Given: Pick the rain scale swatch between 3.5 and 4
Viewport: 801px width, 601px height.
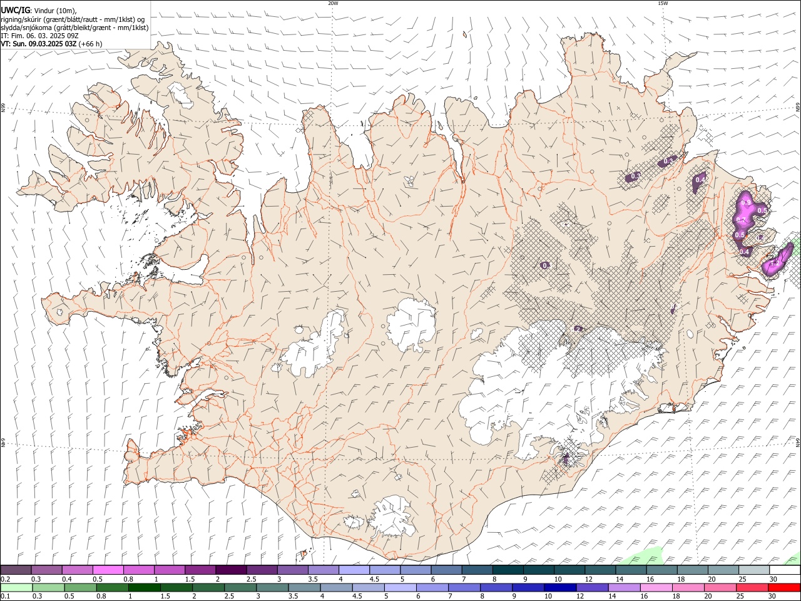Looking at the screenshot, I should coord(304,587).
